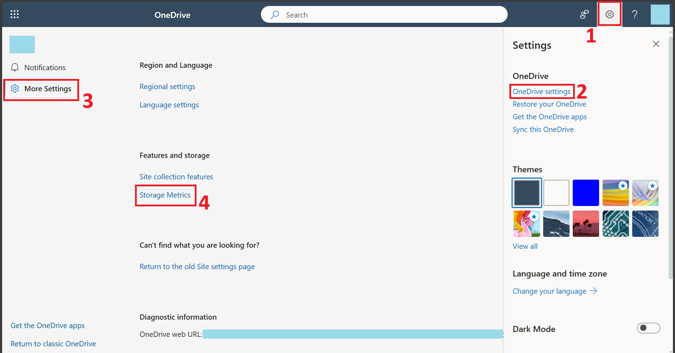Open Language settings
Image resolution: width=675 pixels, height=353 pixels.
point(169,105)
